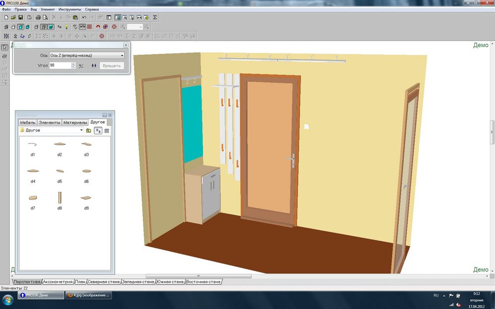
Task: Click the Undo arrow icon
Action: 84,17
